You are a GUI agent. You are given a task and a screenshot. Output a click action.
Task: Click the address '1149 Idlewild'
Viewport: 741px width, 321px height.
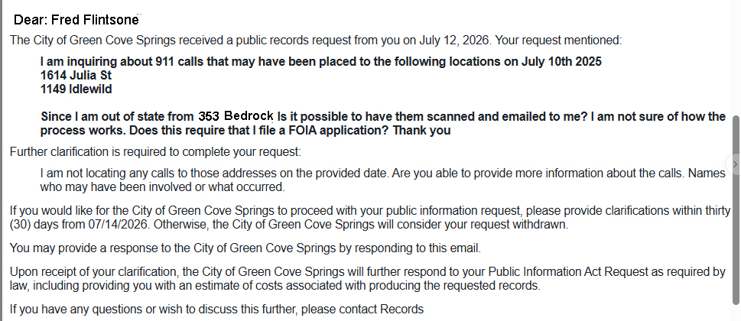click(76, 89)
